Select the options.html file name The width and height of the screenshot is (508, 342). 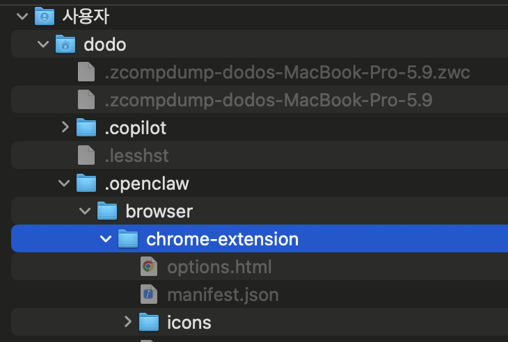[x=219, y=266]
